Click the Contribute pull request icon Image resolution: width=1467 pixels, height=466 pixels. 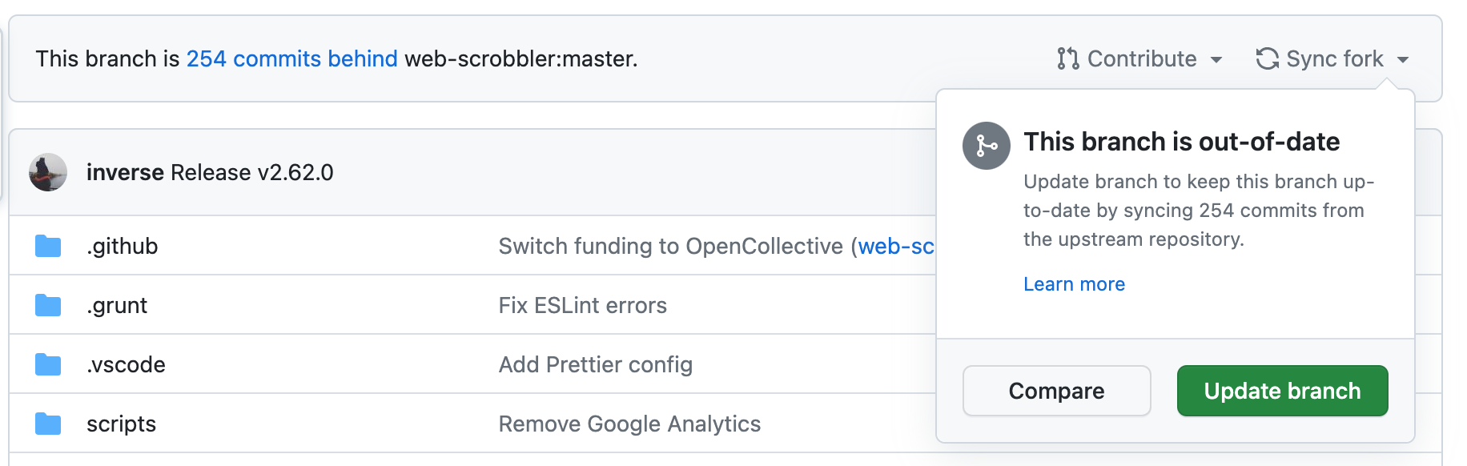click(x=1067, y=58)
